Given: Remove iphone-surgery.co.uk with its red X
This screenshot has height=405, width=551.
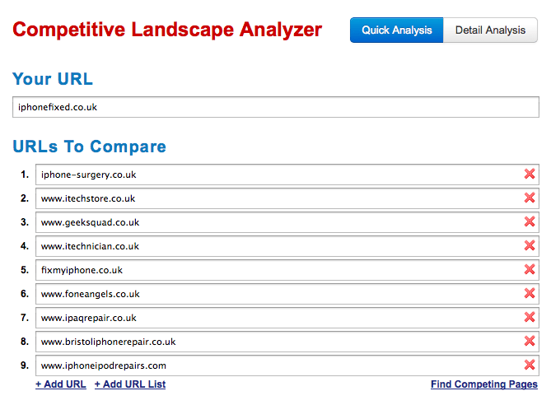Looking at the screenshot, I should click(530, 174).
